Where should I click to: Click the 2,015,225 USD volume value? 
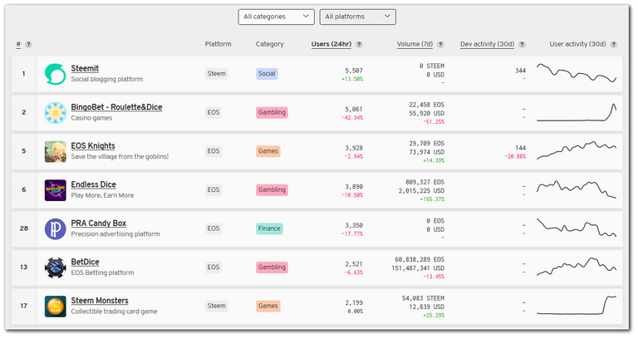click(x=421, y=191)
